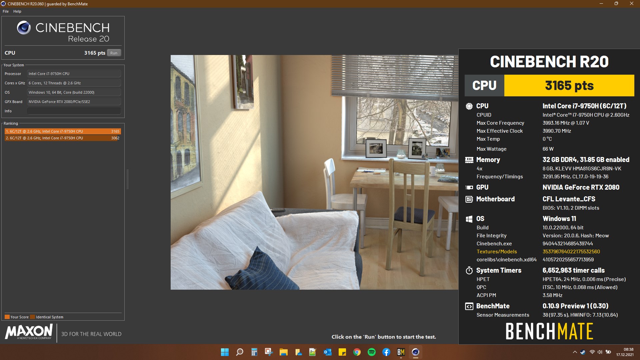Click the CINEBENCH R20 panel heading
640x360 pixels.
coord(549,62)
